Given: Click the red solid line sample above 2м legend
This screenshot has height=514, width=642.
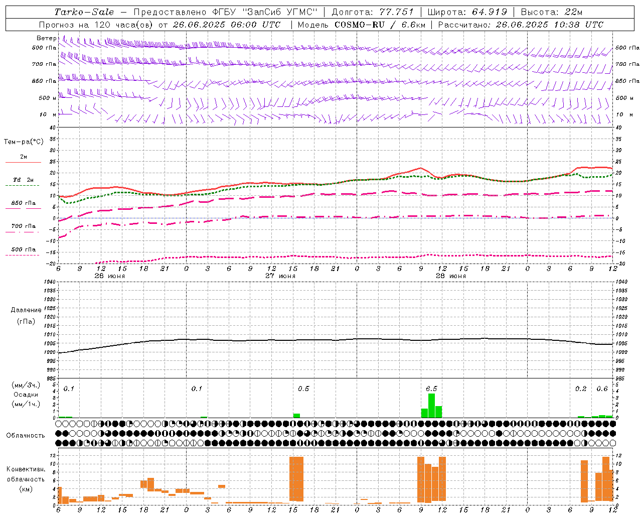Looking at the screenshot, I should [23, 163].
